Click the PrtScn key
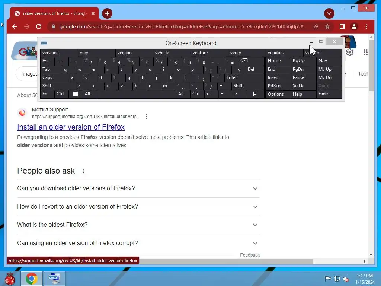Viewport: 381px width, 286px height. (278, 86)
